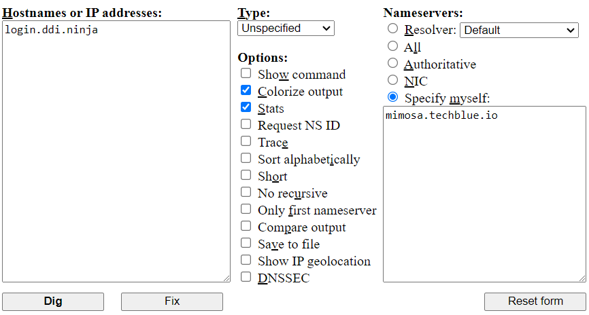Select the NIC radio option
589x315 pixels.
pyautogui.click(x=392, y=80)
